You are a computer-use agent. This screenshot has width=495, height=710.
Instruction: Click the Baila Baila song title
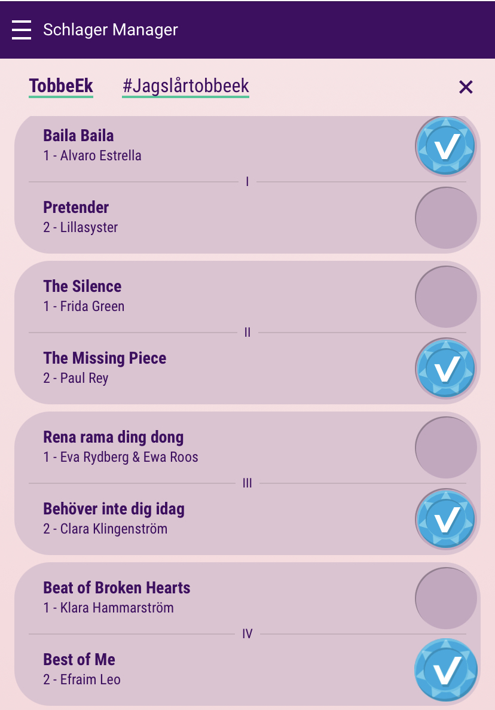[78, 135]
